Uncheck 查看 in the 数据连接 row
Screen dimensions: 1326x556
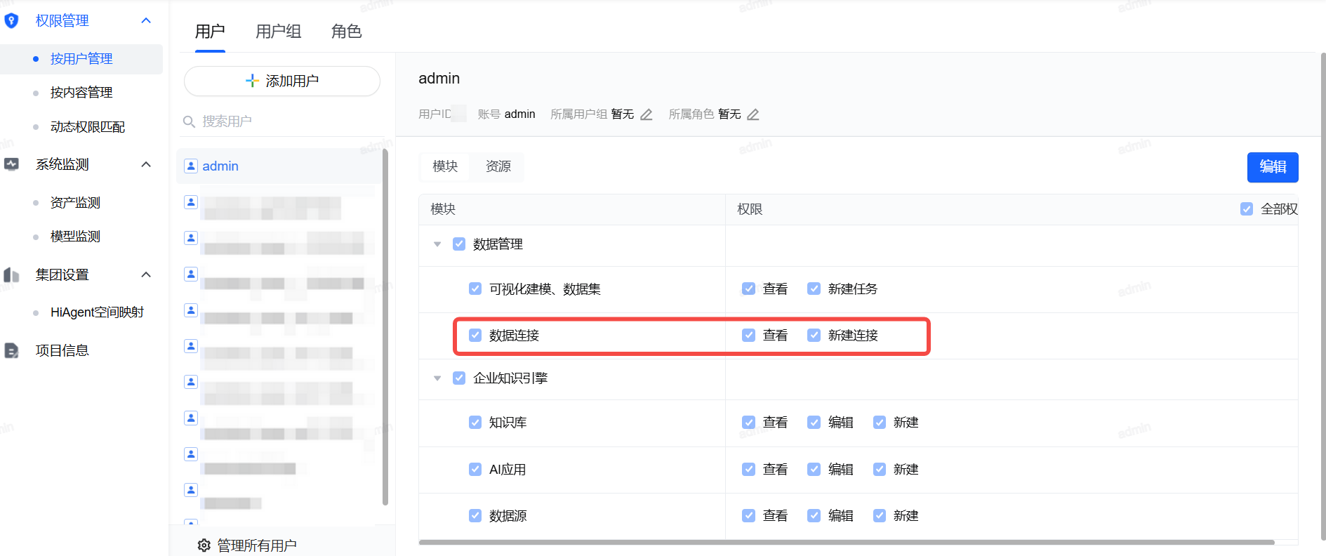(748, 336)
